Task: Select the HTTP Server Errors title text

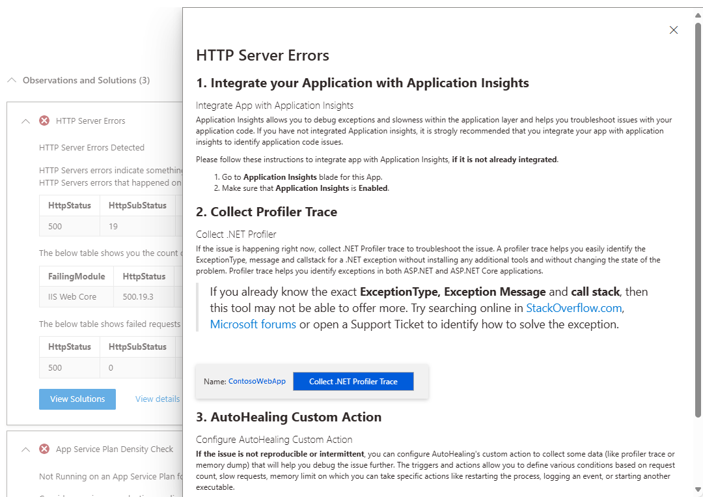Action: pos(261,55)
